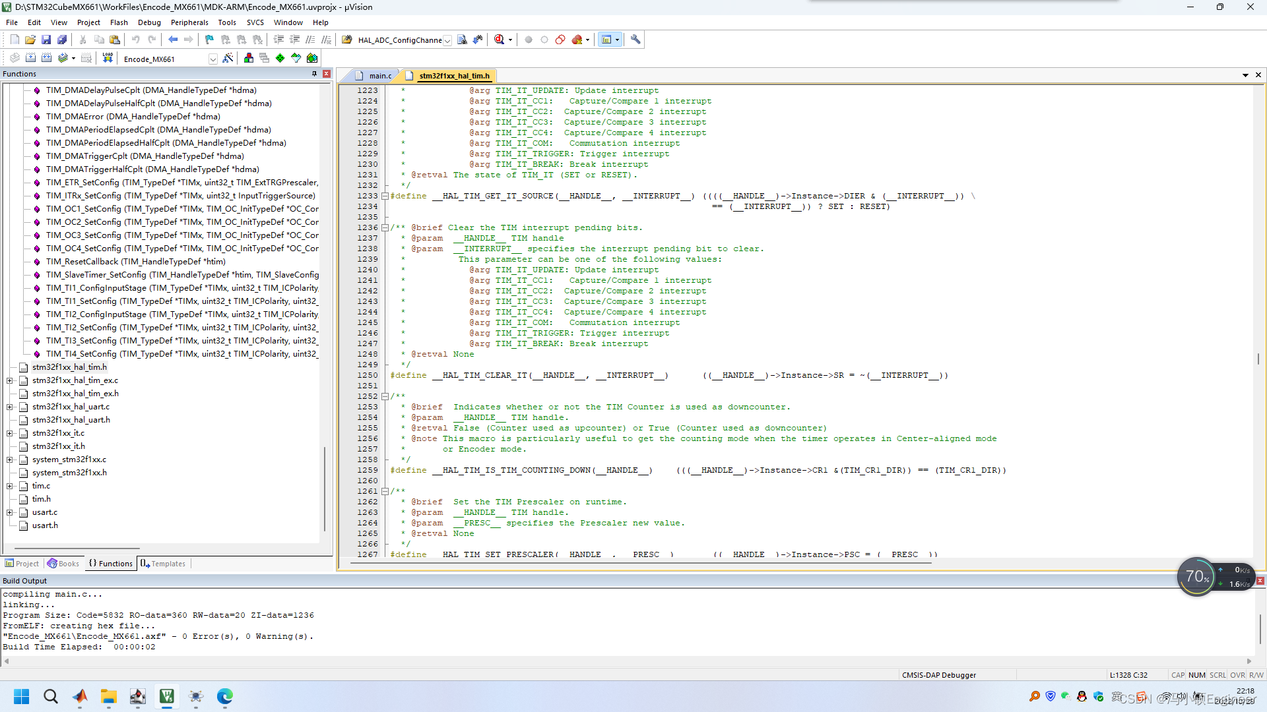Screen dimensions: 1267x712
Task: Toggle insert/remove breakpoint
Action: click(528, 40)
